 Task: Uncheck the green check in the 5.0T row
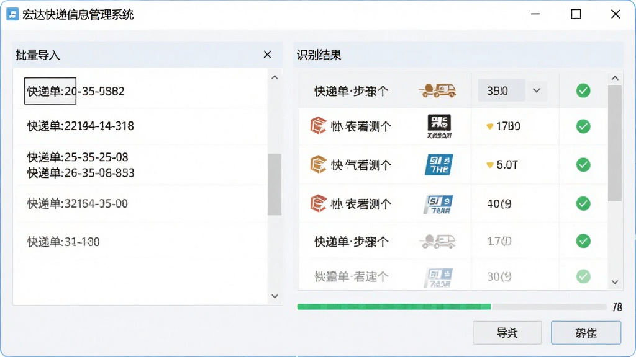pos(583,165)
